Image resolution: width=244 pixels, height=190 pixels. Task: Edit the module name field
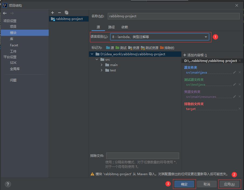tap(173, 16)
